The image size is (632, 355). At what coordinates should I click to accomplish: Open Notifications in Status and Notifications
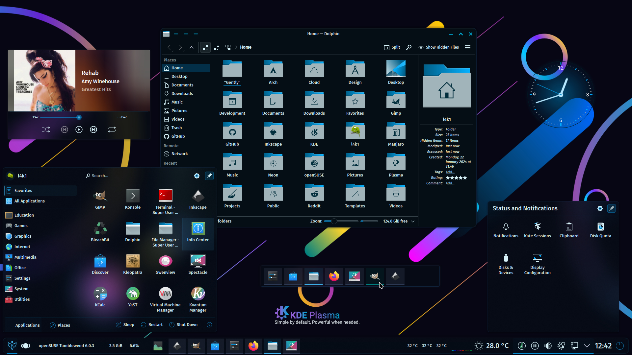(x=506, y=230)
